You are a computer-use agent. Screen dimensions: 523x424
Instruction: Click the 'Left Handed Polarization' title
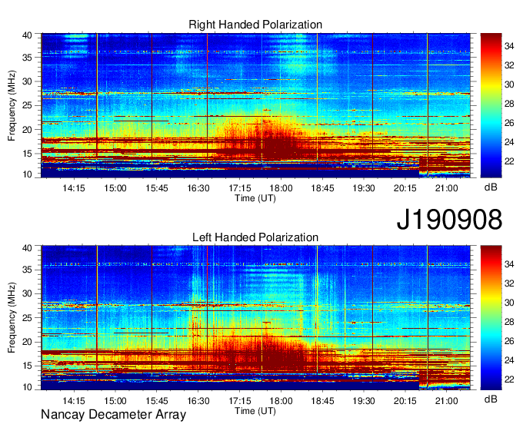point(255,237)
